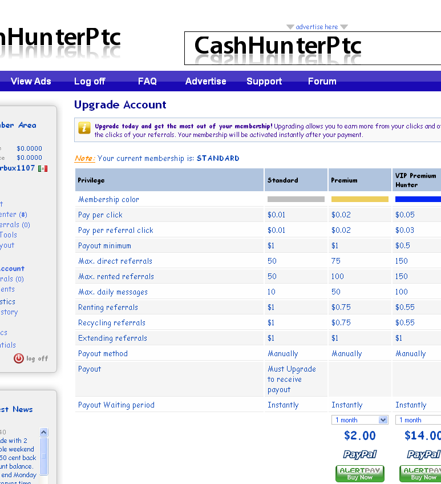
Task: Click the Membership color row label
Action: click(x=108, y=199)
